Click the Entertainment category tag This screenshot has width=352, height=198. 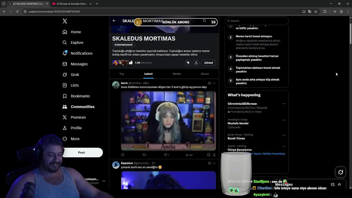pyautogui.click(x=123, y=45)
